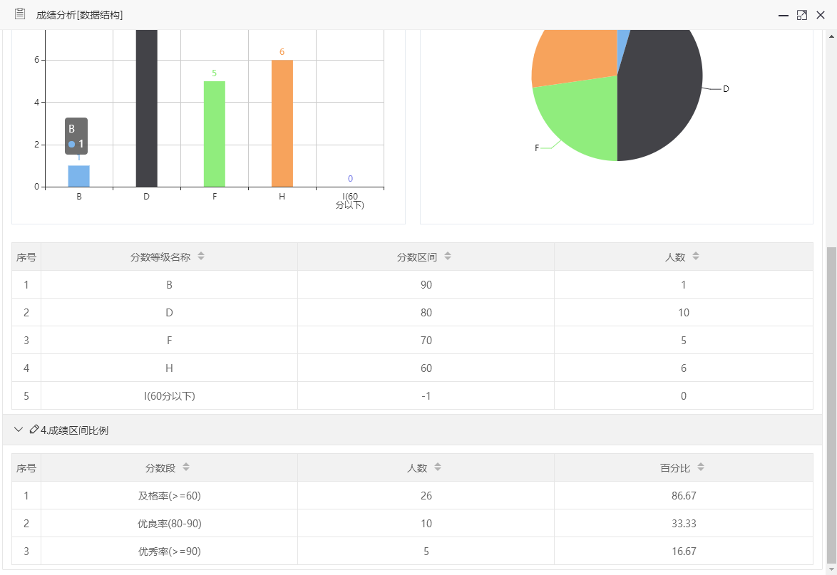
Task: Click the '优良率(80-90)' cell
Action: (x=169, y=523)
